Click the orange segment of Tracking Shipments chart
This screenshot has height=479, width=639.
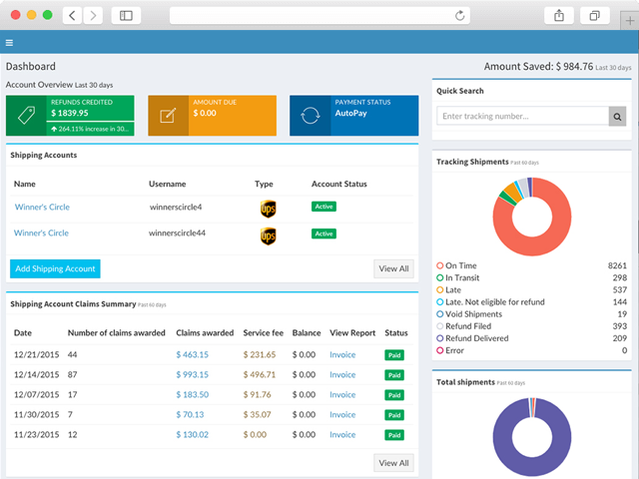click(512, 192)
